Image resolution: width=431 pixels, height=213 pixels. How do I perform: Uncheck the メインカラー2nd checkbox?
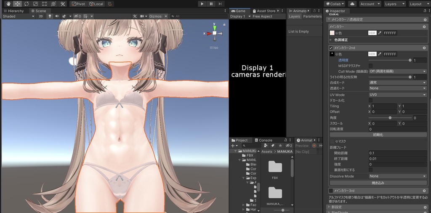[331, 48]
